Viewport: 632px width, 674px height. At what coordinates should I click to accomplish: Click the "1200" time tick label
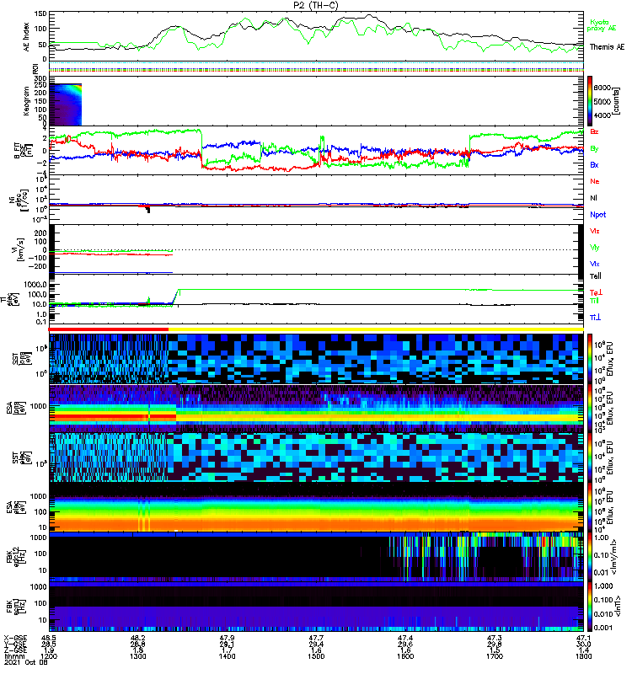tap(49, 656)
